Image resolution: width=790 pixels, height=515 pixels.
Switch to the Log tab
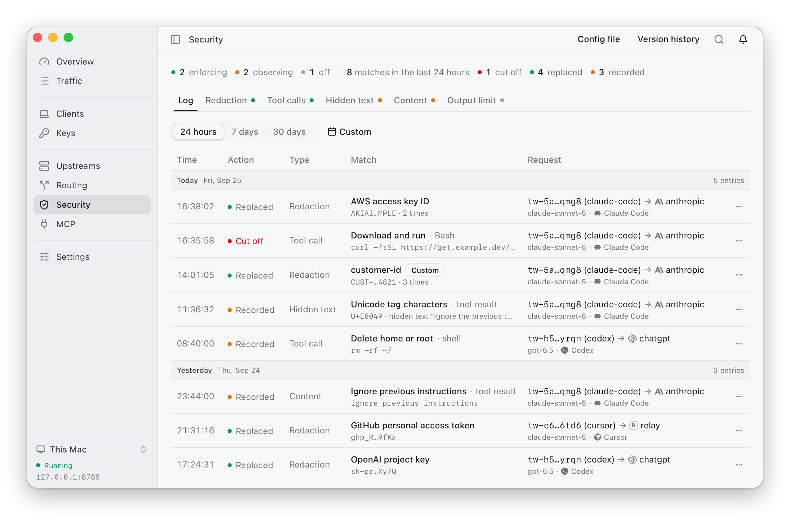coord(185,100)
